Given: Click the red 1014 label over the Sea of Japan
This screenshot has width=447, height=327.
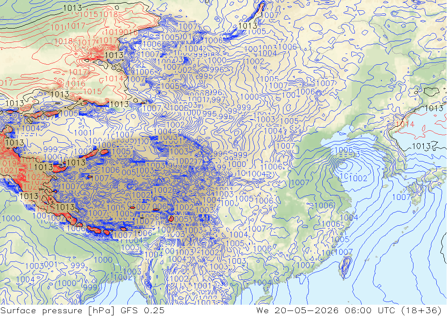Looking at the screenshot, I should point(405,124).
